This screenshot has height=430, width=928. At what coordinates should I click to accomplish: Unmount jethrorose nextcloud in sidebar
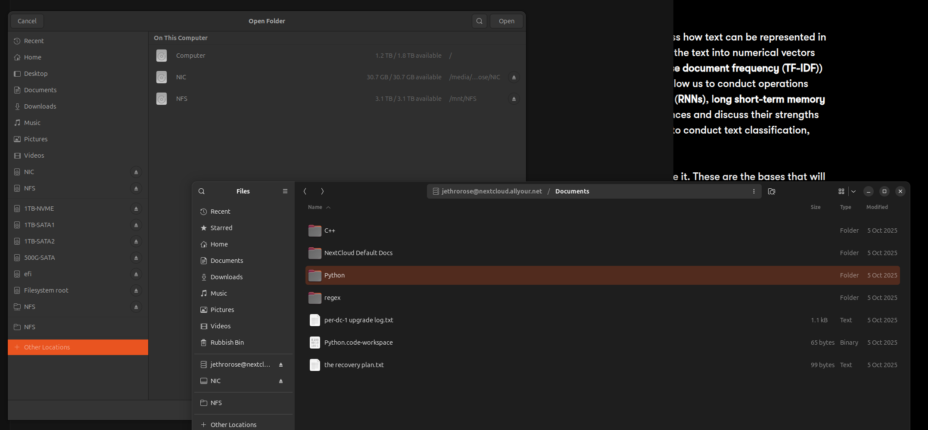[281, 365]
